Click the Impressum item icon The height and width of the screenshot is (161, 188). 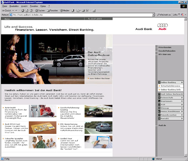pyautogui.click(x=159, y=101)
